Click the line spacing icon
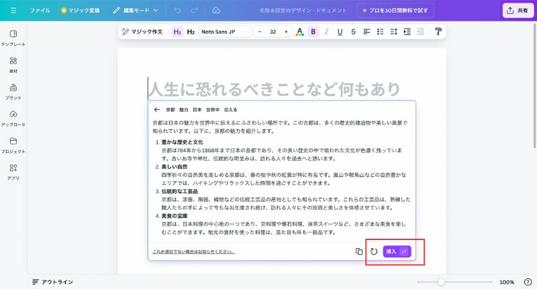537x289 pixels. coord(393,32)
